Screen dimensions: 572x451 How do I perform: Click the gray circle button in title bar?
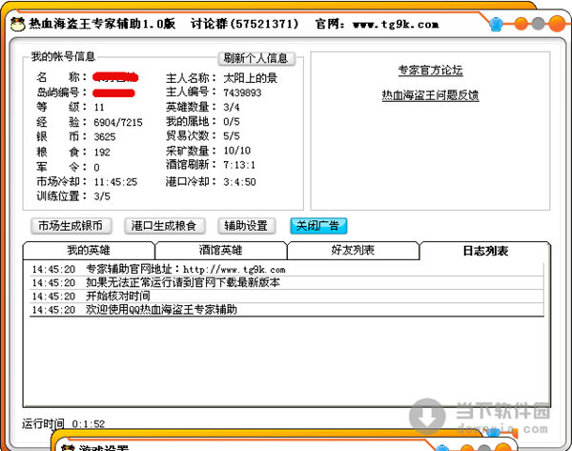tap(539, 24)
